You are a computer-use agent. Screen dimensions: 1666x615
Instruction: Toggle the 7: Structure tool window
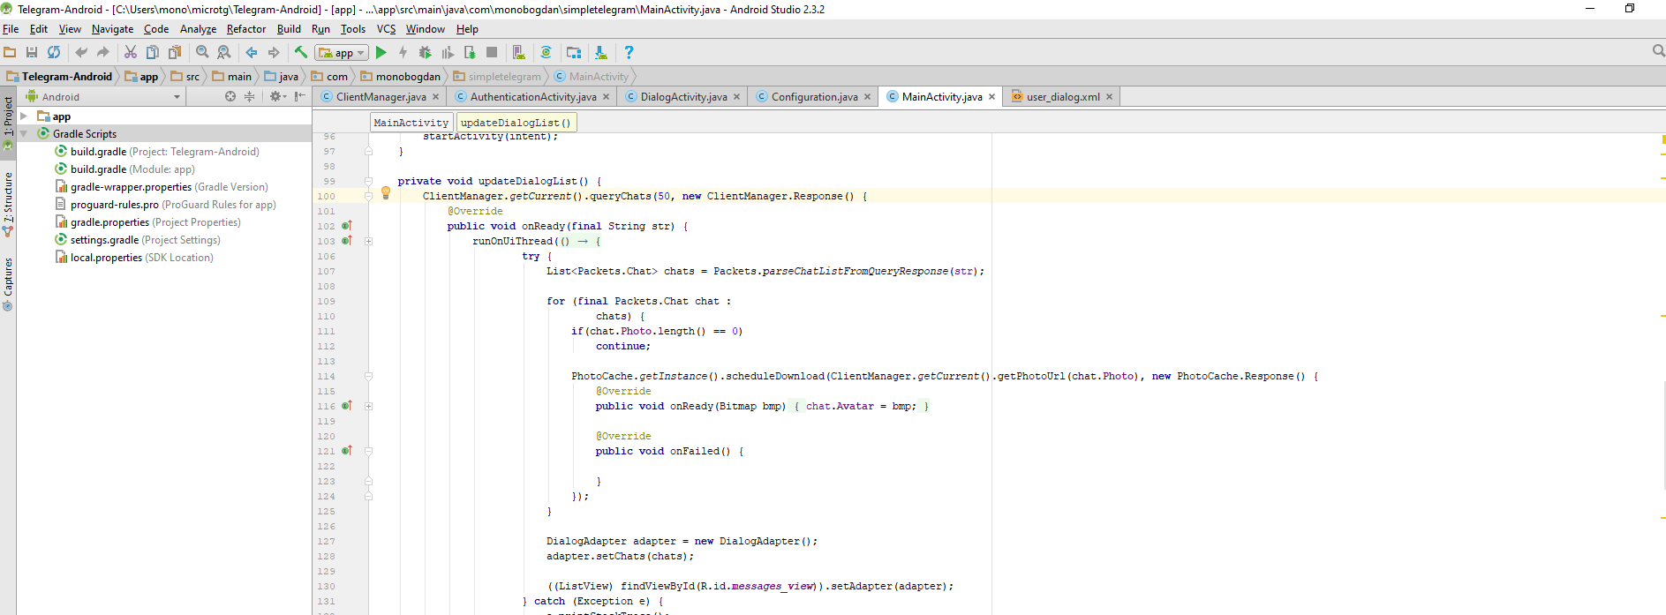(x=8, y=204)
